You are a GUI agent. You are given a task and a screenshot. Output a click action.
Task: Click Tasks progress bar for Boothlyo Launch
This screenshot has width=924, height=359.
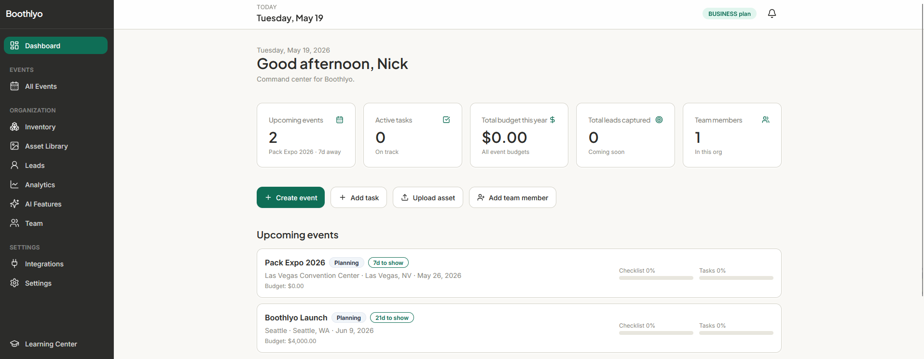pos(736,333)
